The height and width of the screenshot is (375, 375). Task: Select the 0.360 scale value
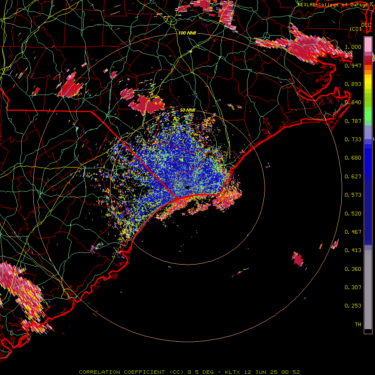pos(353,269)
